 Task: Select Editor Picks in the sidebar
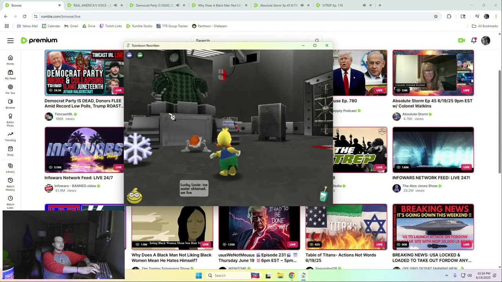tap(10, 119)
